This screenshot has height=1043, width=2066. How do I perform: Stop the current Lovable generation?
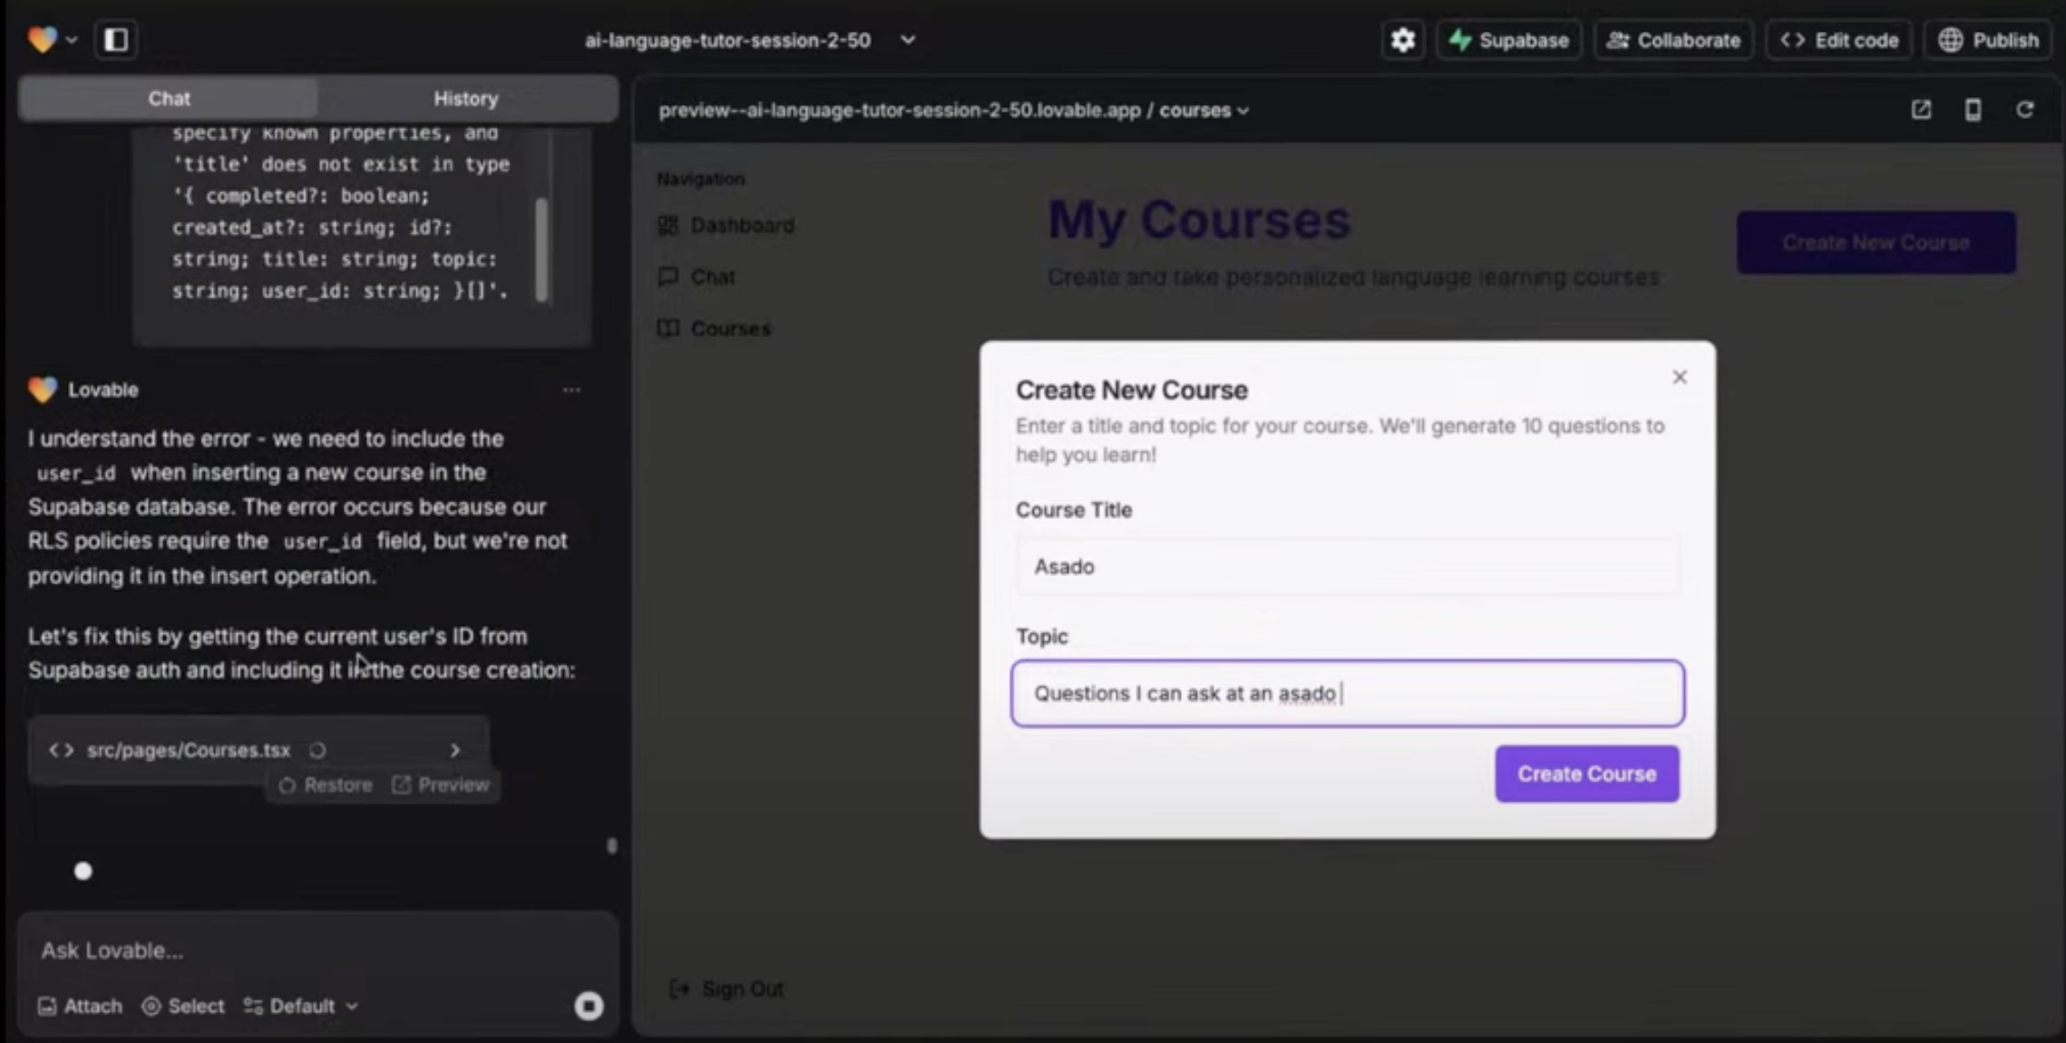pyautogui.click(x=589, y=1005)
